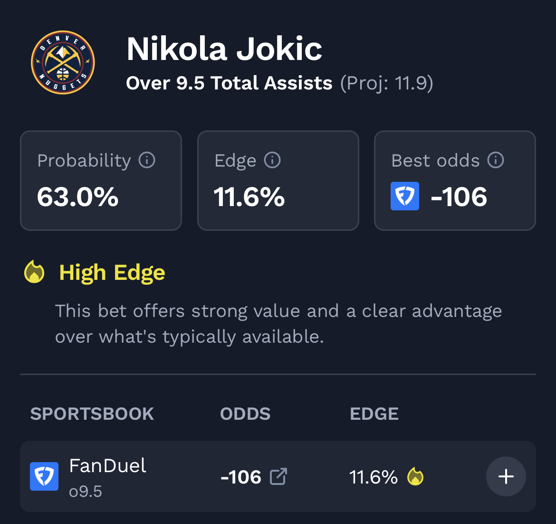556x524 pixels.
Task: Click FanDuel logo in sportsbook row
Action: (x=44, y=476)
